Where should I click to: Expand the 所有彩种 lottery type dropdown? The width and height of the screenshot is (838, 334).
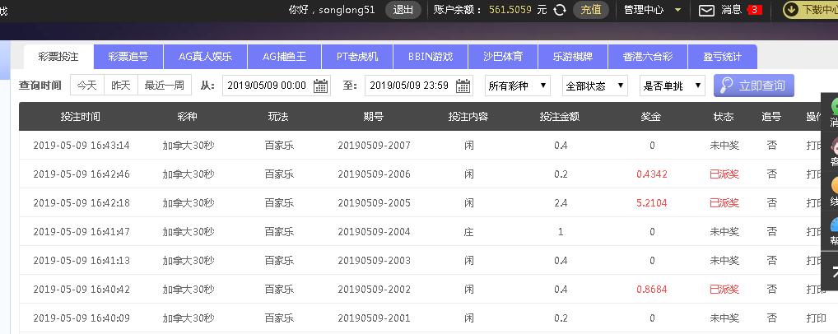tap(517, 86)
